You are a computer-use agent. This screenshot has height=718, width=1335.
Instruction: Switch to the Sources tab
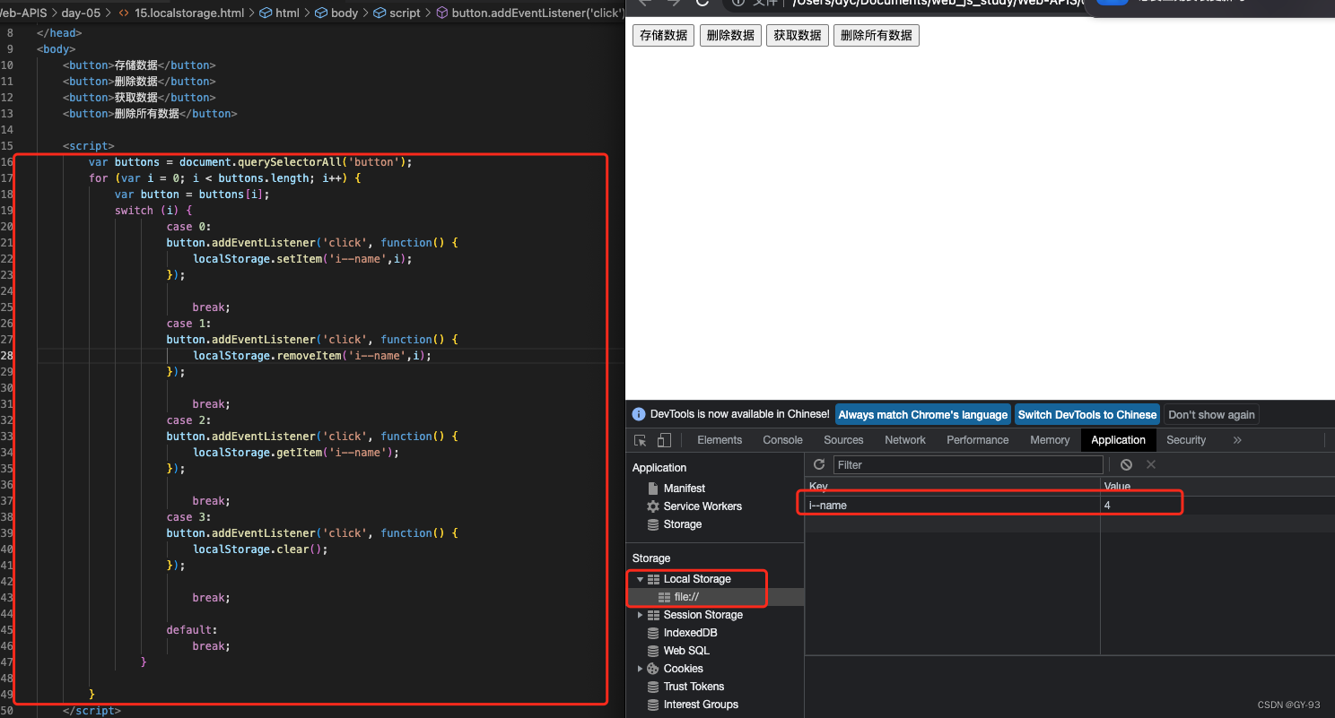843,440
